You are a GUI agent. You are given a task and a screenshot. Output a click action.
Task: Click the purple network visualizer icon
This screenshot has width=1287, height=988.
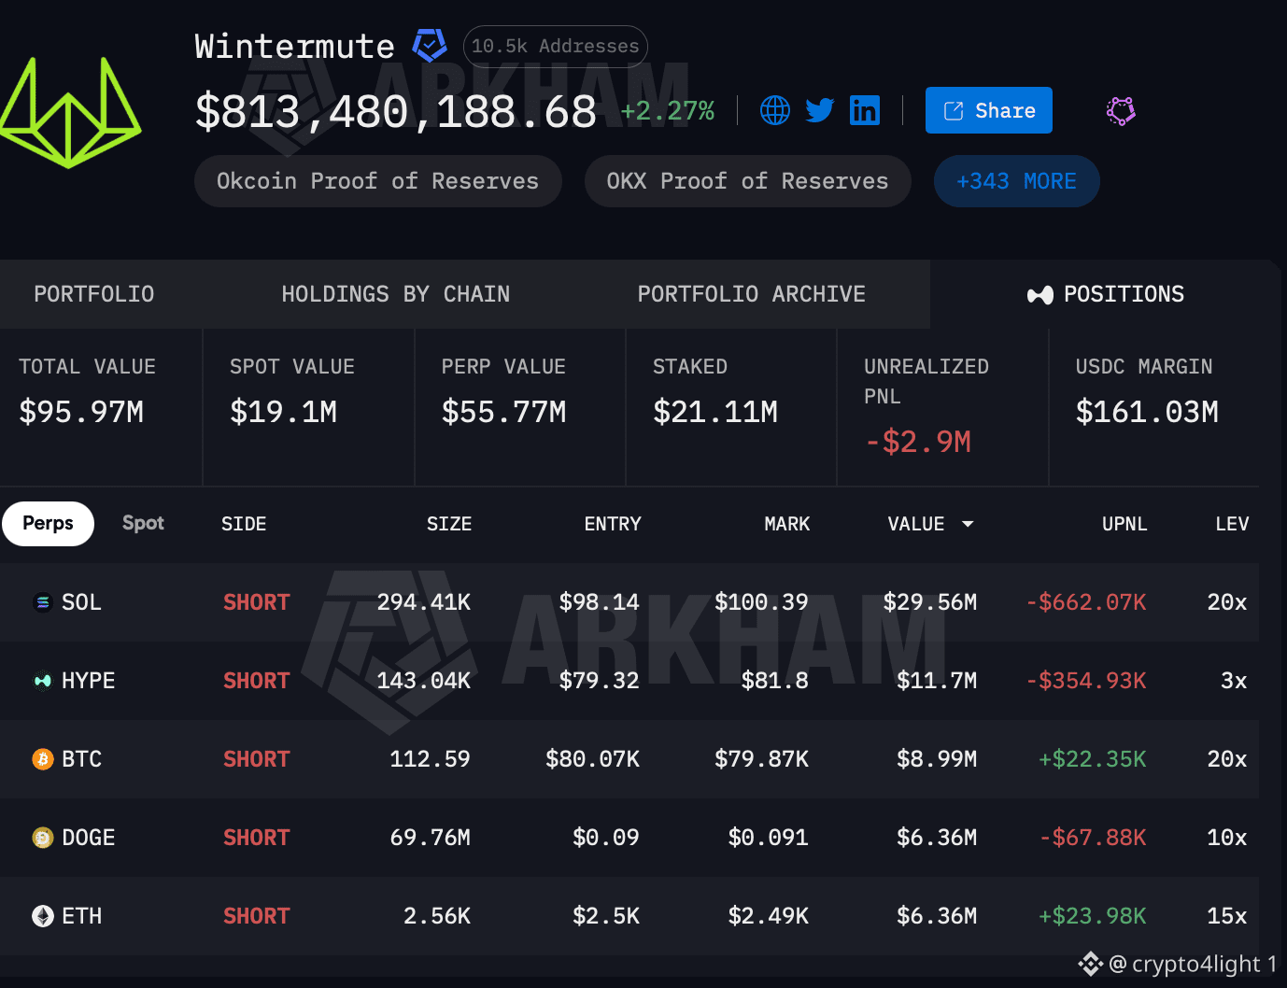(1121, 111)
